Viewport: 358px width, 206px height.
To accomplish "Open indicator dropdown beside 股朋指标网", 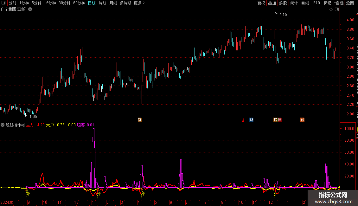I will coord(3,125).
